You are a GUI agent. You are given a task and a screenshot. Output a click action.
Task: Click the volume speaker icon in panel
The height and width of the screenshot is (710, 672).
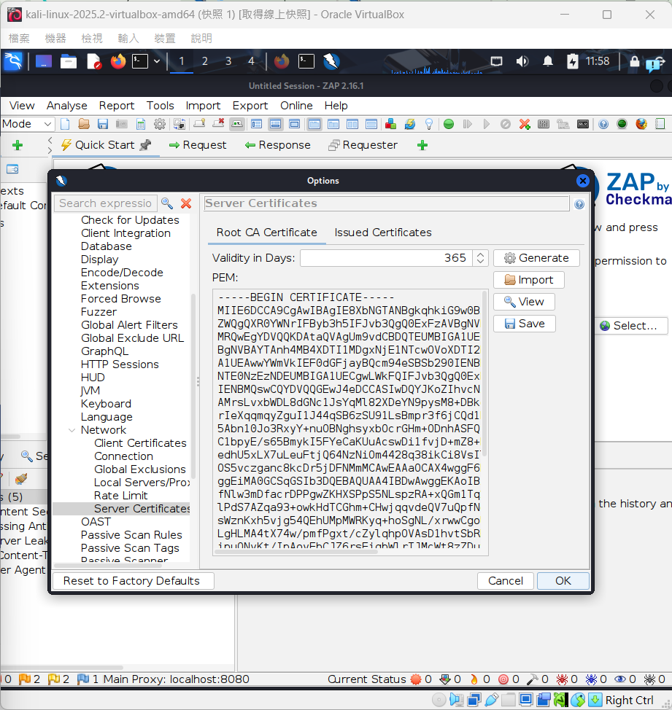[x=522, y=61]
